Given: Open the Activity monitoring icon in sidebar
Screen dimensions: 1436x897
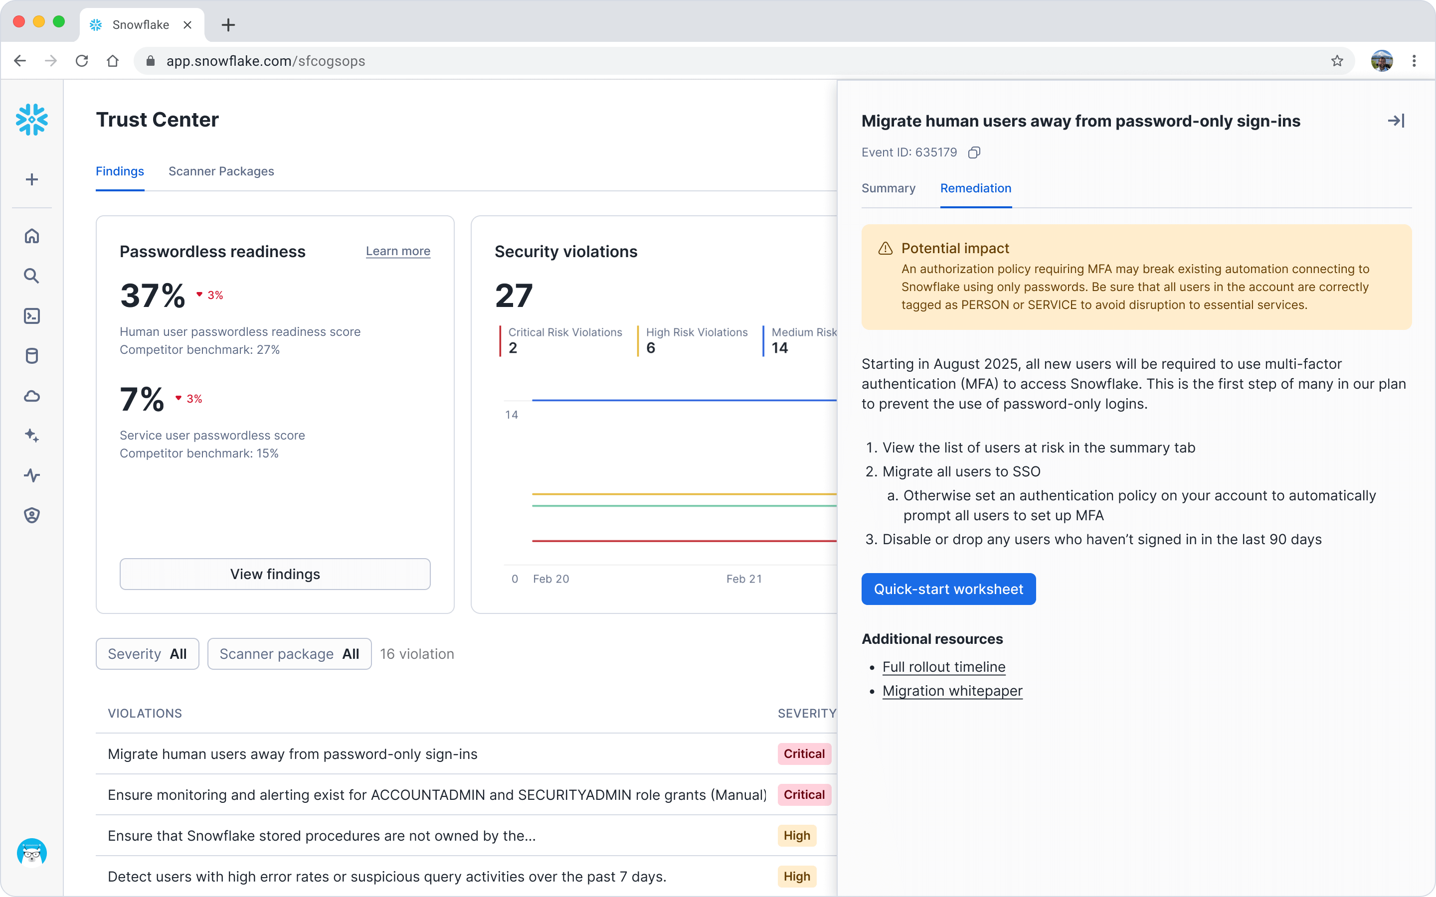Looking at the screenshot, I should [x=32, y=476].
